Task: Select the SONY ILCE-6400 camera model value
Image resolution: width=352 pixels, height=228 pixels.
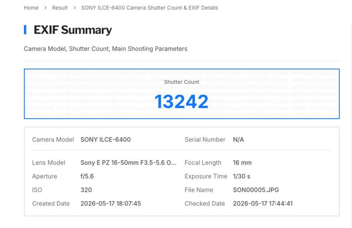Action: (106, 140)
